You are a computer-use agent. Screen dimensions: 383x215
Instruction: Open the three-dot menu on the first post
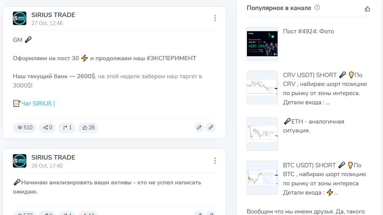pos(215,18)
